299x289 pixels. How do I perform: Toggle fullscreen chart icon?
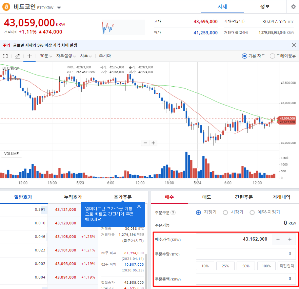point(5,56)
